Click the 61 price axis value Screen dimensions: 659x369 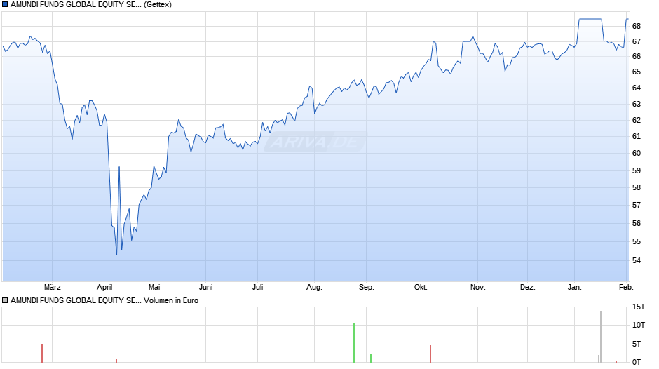pyautogui.click(x=637, y=136)
